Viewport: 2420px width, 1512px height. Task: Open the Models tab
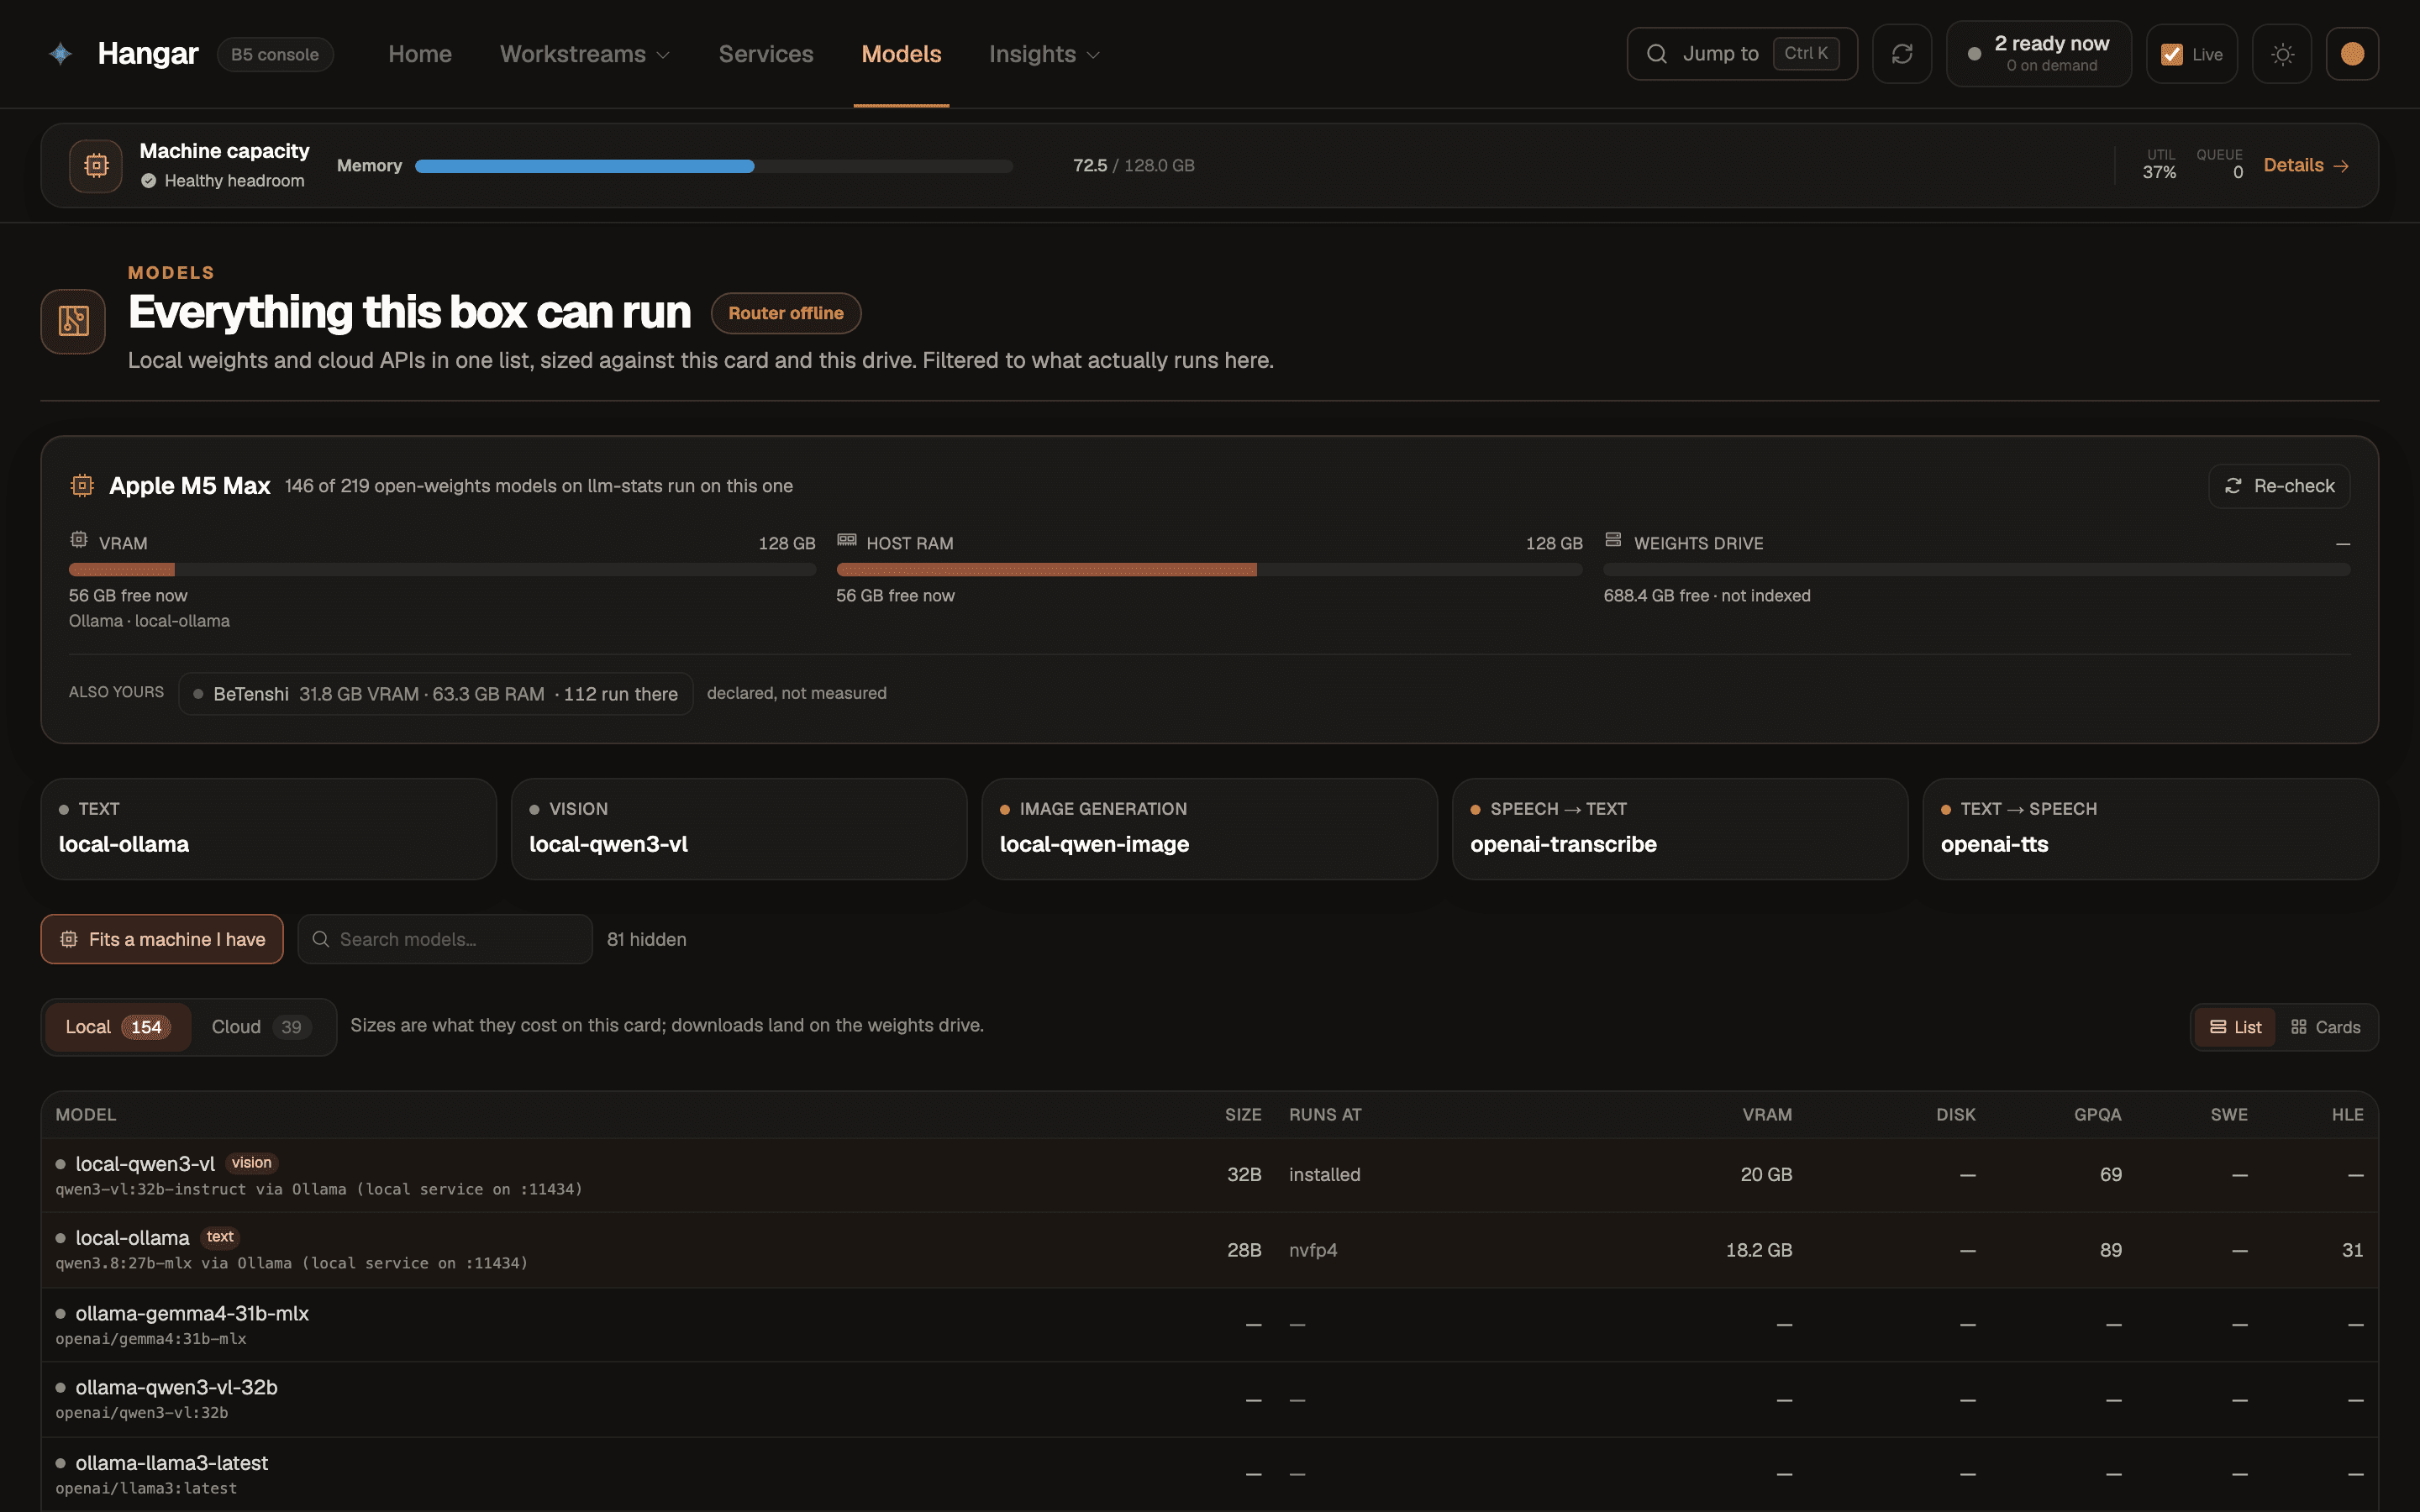[x=901, y=54]
